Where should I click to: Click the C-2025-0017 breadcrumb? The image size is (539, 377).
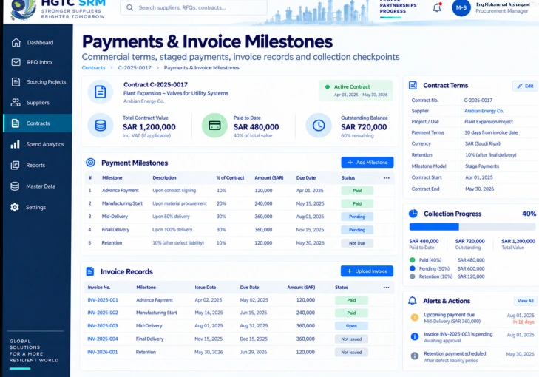135,68
